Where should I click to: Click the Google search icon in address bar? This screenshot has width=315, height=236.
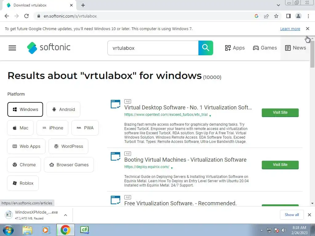click(256, 16)
